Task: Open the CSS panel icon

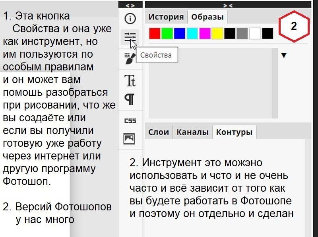Action: pos(130,121)
